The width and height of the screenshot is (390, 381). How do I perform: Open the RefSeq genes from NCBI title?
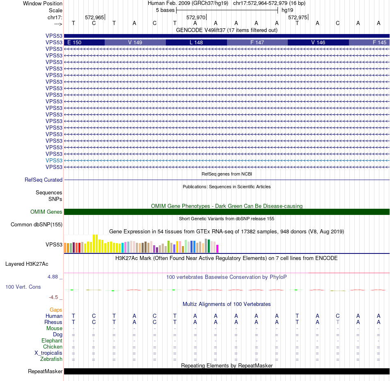point(227,174)
